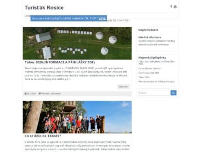The width and height of the screenshot is (203, 152).
Task: Click the Nepřehlédněte widget title
Action: (148, 30)
